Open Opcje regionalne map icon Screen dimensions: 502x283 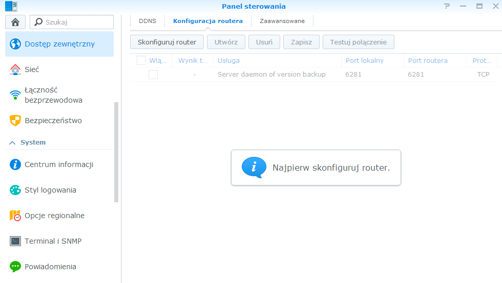point(15,216)
